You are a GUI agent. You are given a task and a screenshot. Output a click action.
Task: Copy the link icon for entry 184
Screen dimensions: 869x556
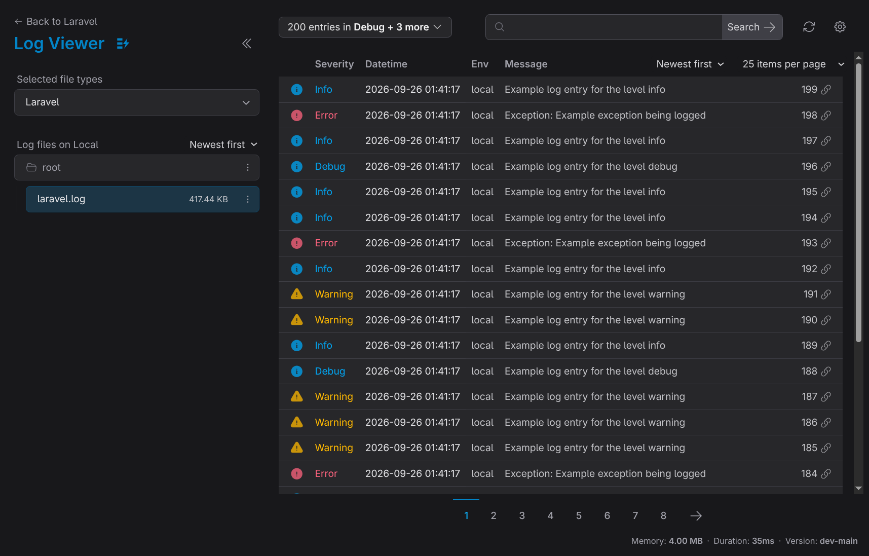point(826,474)
